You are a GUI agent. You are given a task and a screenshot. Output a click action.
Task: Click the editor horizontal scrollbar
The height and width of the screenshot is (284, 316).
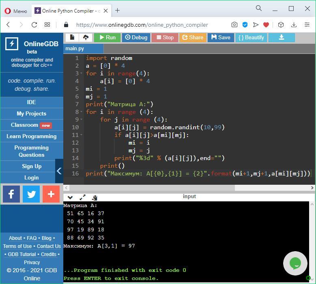coord(150,188)
